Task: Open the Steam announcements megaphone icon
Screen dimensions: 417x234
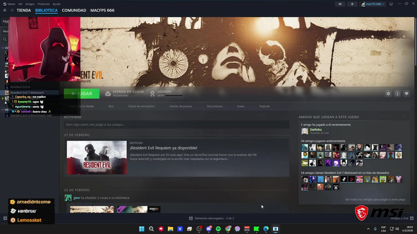Action: coord(340,4)
